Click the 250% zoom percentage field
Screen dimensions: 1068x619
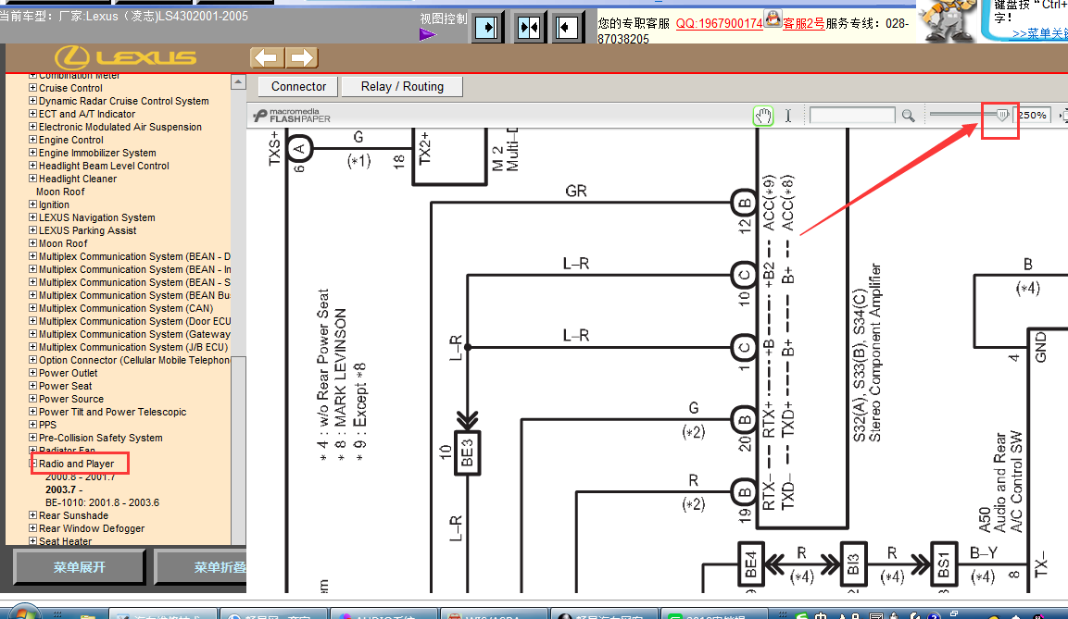point(1033,115)
